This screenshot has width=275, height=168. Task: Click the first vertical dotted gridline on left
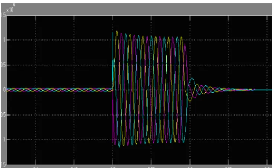pos(36,90)
